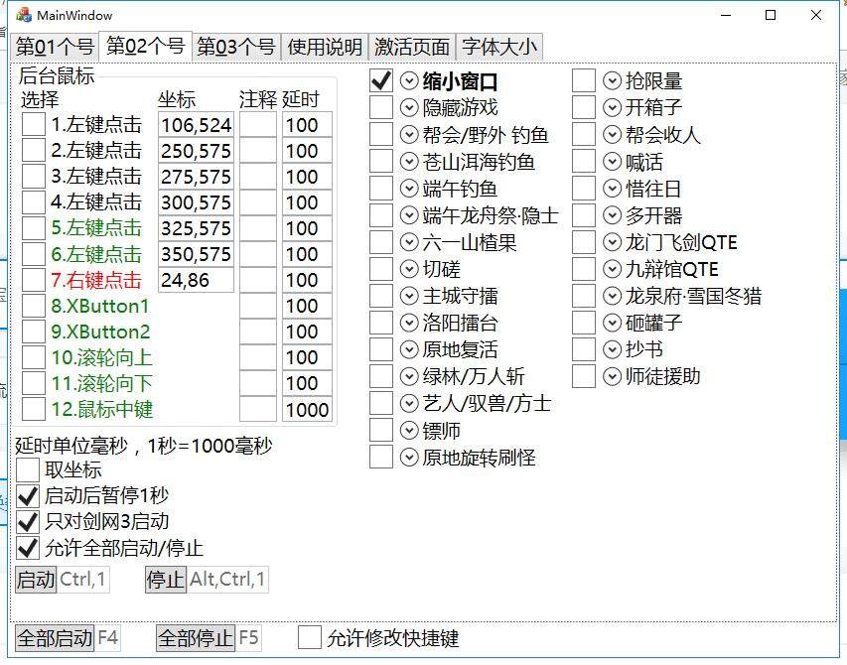Click the circled arrow next to 喊话

(x=612, y=162)
